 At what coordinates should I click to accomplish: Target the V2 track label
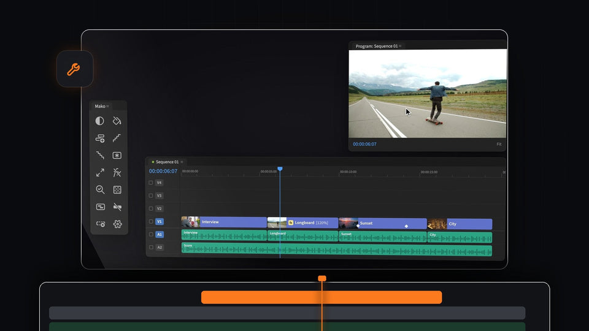click(160, 208)
